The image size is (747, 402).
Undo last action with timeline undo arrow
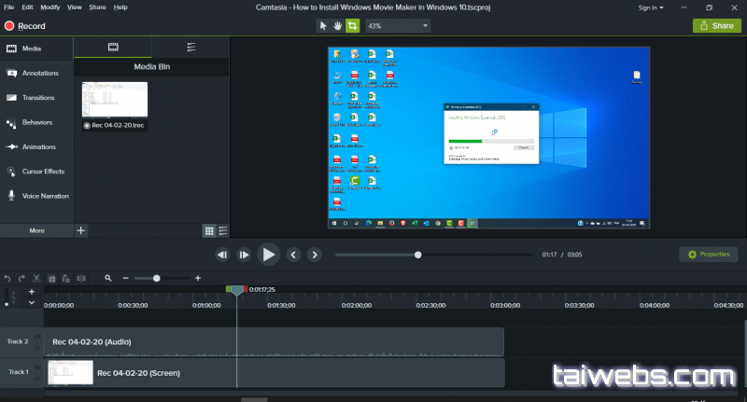click(7, 278)
